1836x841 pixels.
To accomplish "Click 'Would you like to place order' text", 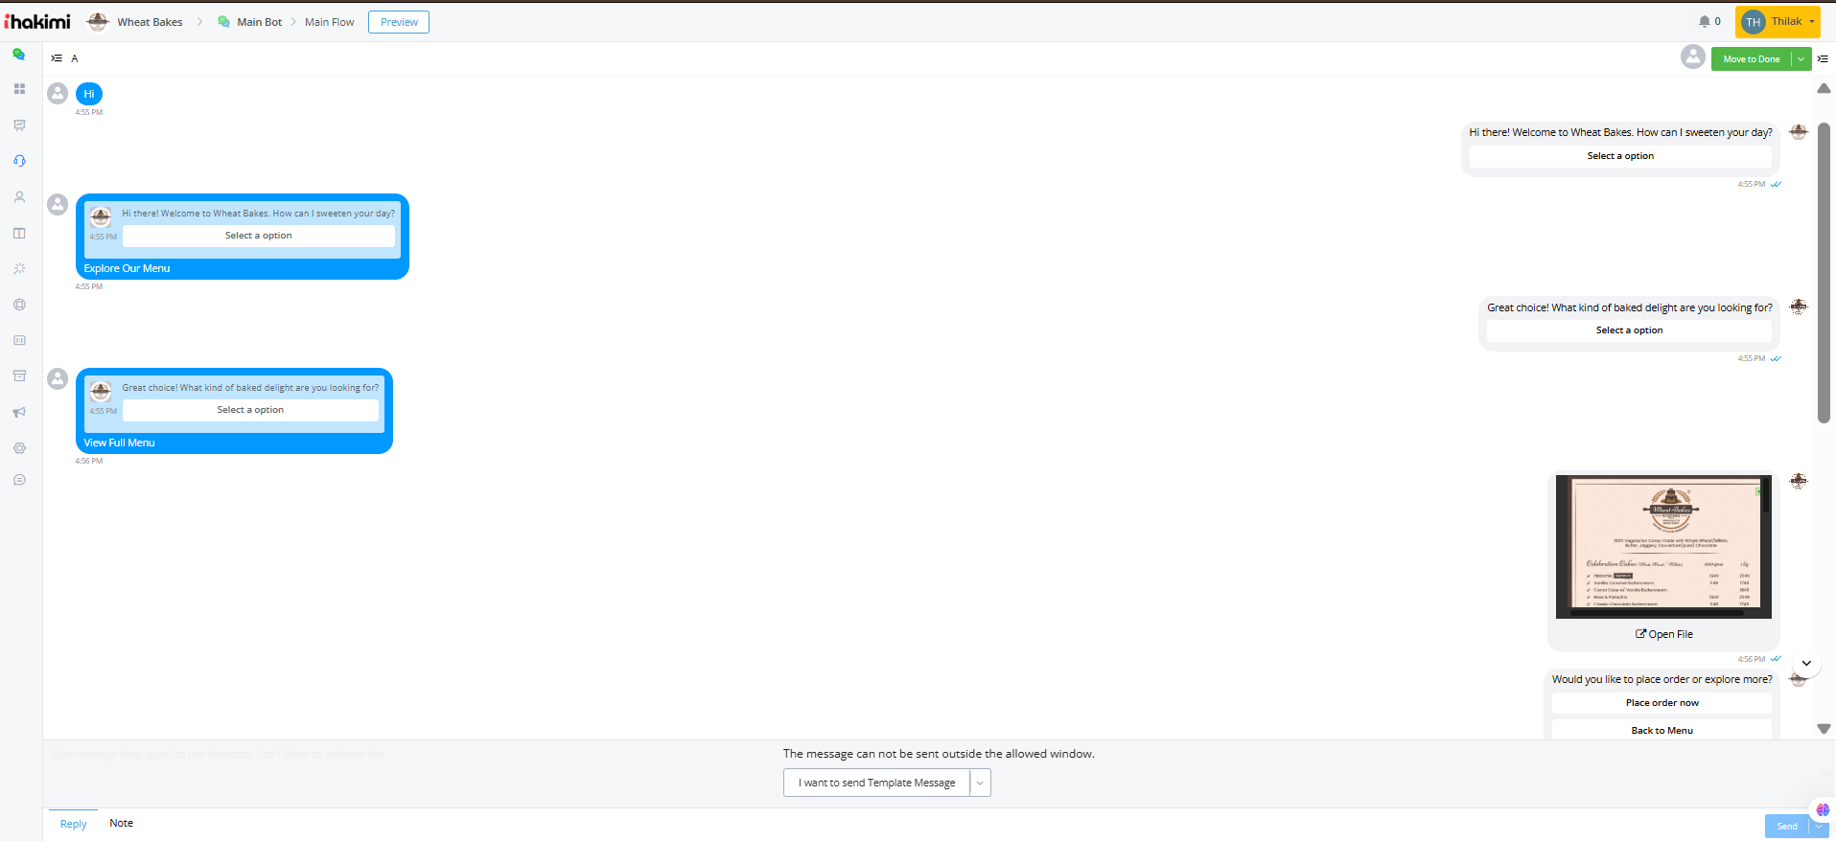I will [1662, 679].
